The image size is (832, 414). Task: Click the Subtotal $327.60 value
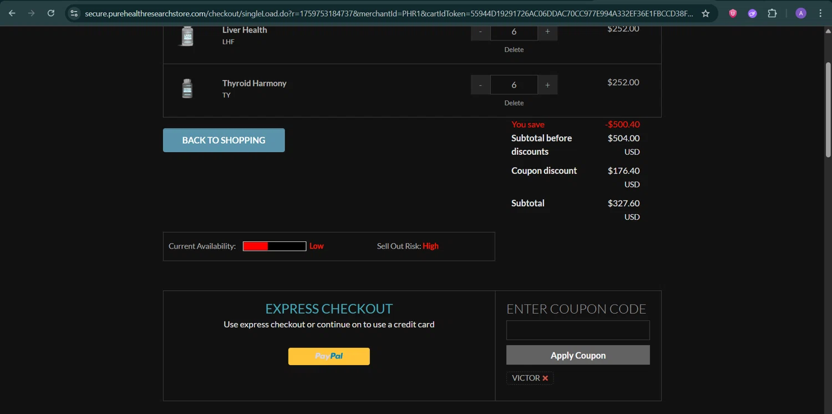(x=624, y=203)
